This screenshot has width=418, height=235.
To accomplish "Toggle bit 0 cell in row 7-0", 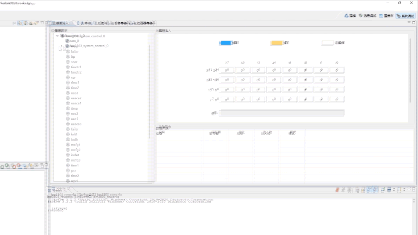I will pyautogui.click(x=337, y=99).
